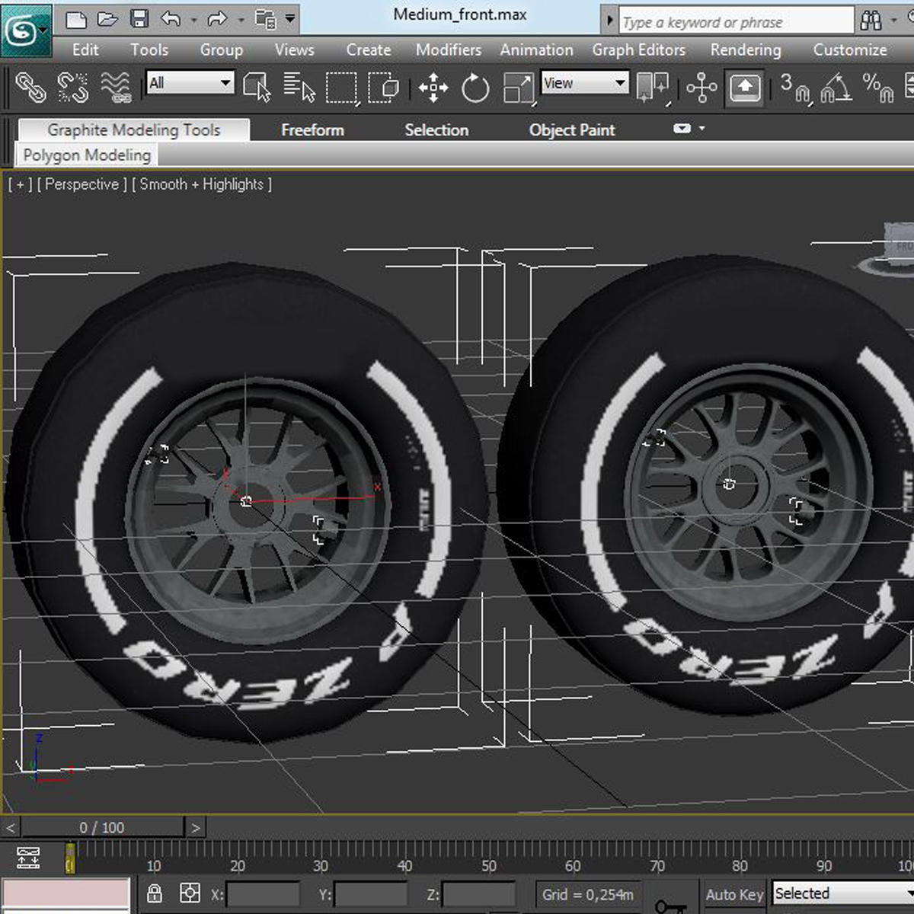Open the 3ds Max application menu logo
Viewport: 914px width, 914px height.
coord(26,30)
